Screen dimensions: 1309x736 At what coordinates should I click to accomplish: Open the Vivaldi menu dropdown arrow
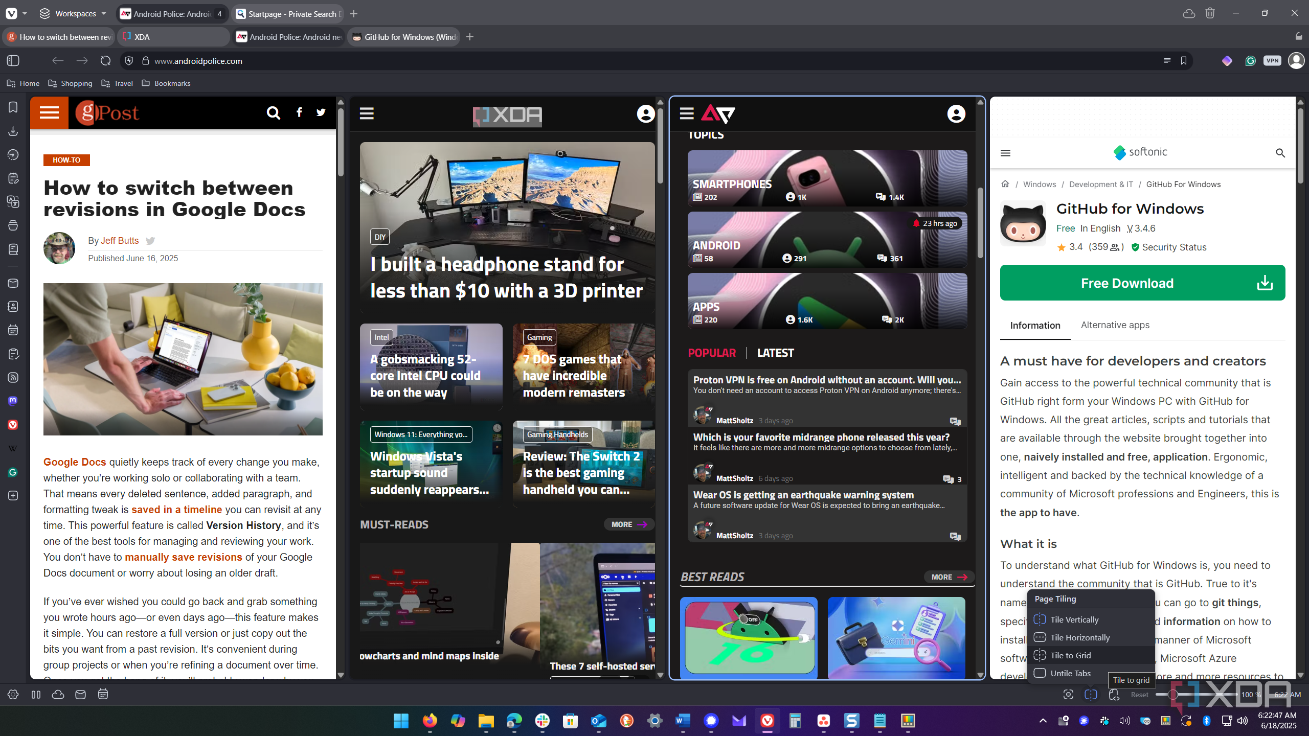(x=25, y=14)
